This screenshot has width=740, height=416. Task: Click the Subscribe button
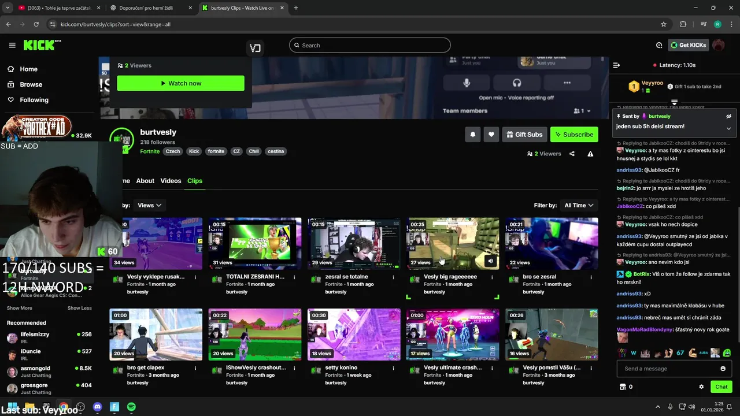tap(574, 135)
